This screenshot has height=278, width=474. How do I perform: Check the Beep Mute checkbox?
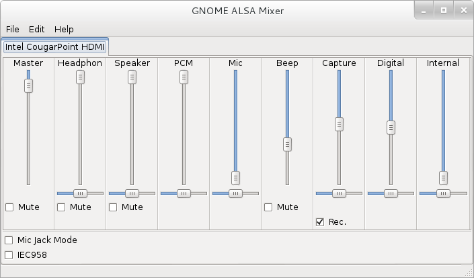pos(268,207)
